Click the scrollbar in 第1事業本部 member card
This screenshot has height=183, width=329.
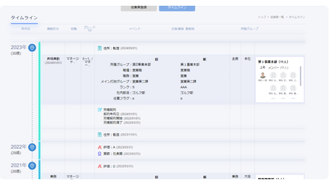click(x=300, y=76)
